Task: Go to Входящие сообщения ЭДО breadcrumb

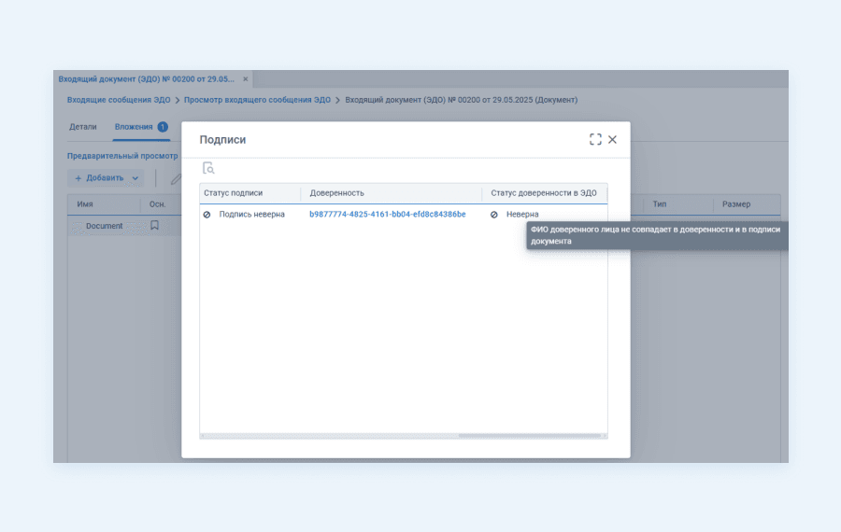Action: tap(119, 100)
